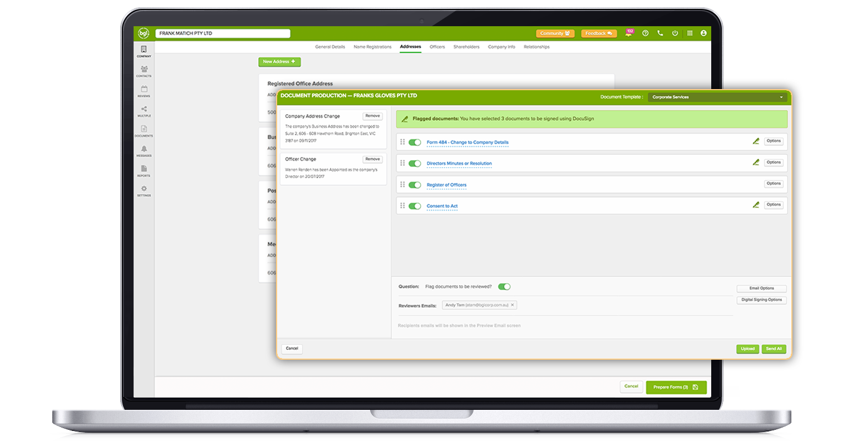The image size is (842, 441).
Task: Click the notifications bell with badge
Action: 629,33
